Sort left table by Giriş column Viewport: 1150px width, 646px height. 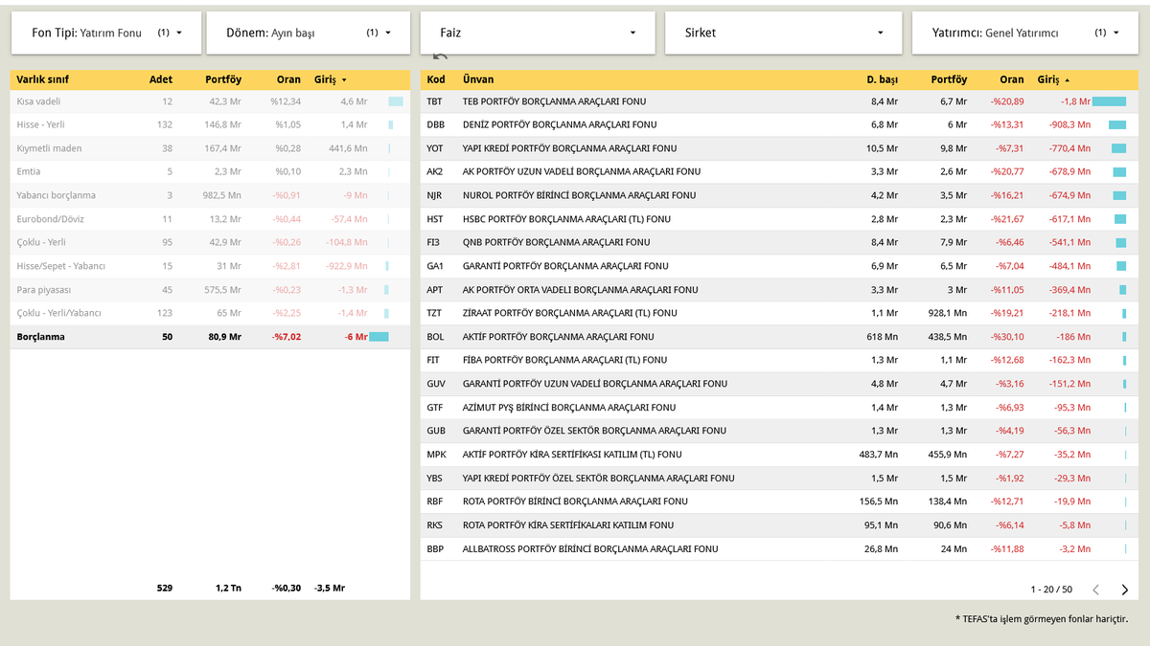[x=331, y=79]
